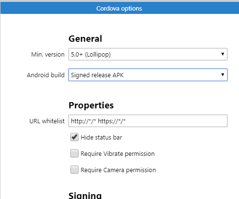Click the arrow on Android build combo box
This screenshot has height=199, width=239.
point(223,75)
